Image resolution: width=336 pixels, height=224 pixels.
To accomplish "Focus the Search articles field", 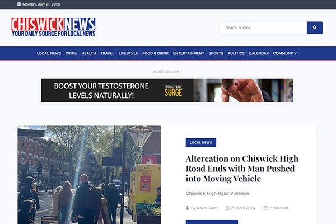I will click(x=263, y=27).
